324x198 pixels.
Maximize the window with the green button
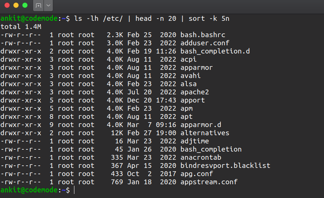25,6
